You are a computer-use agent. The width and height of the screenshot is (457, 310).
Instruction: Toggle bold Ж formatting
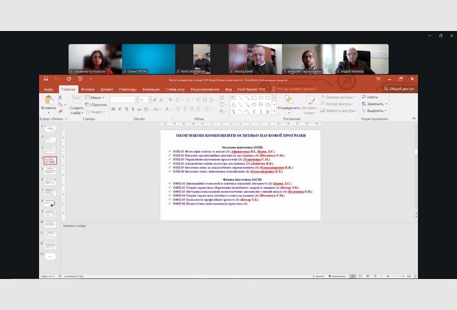point(114,107)
